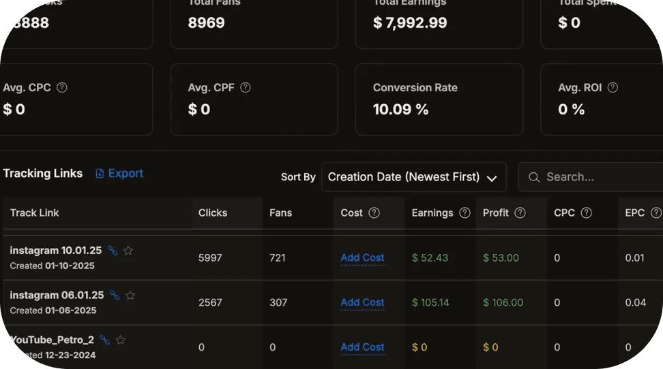This screenshot has width=663, height=369.
Task: Click the Avg. ROI help icon
Action: (613, 88)
